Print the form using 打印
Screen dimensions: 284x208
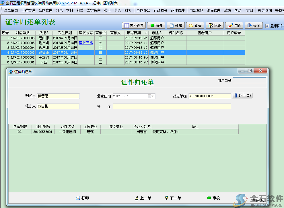click(82, 198)
